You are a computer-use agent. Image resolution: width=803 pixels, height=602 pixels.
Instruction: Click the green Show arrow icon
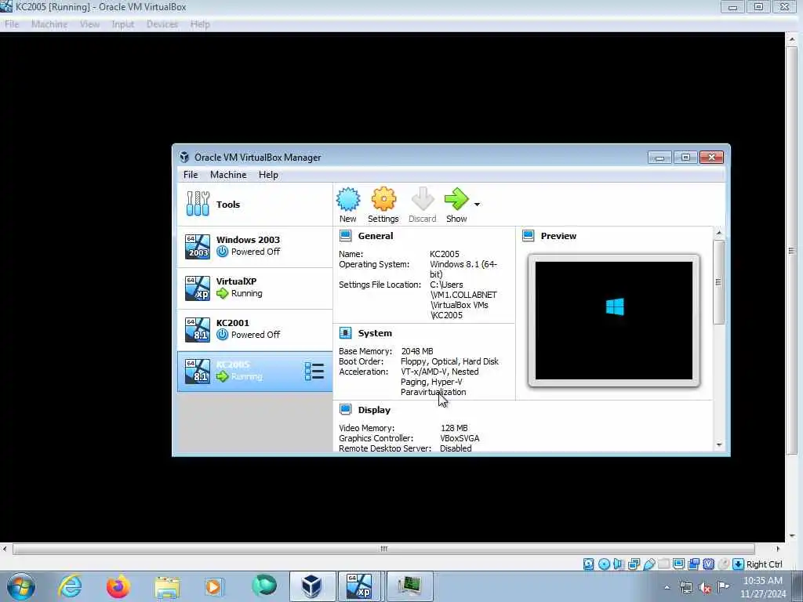tap(456, 200)
